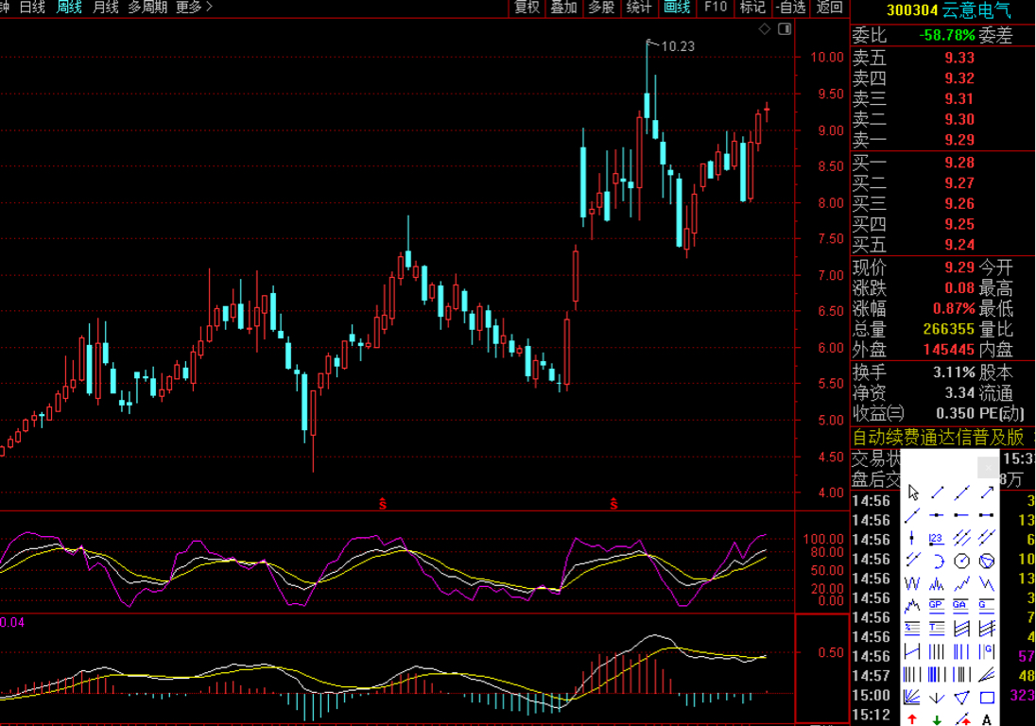This screenshot has height=726, width=1036.
Task: Select the line segment drawing tool
Action: [x=938, y=493]
